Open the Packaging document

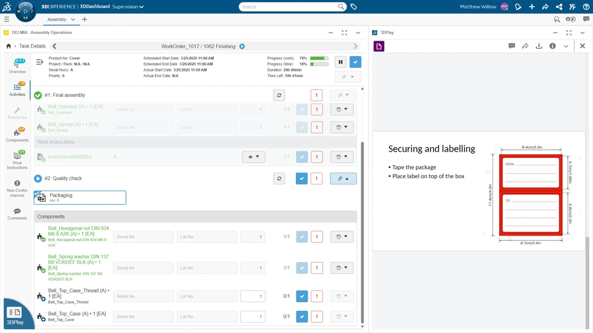(x=80, y=197)
